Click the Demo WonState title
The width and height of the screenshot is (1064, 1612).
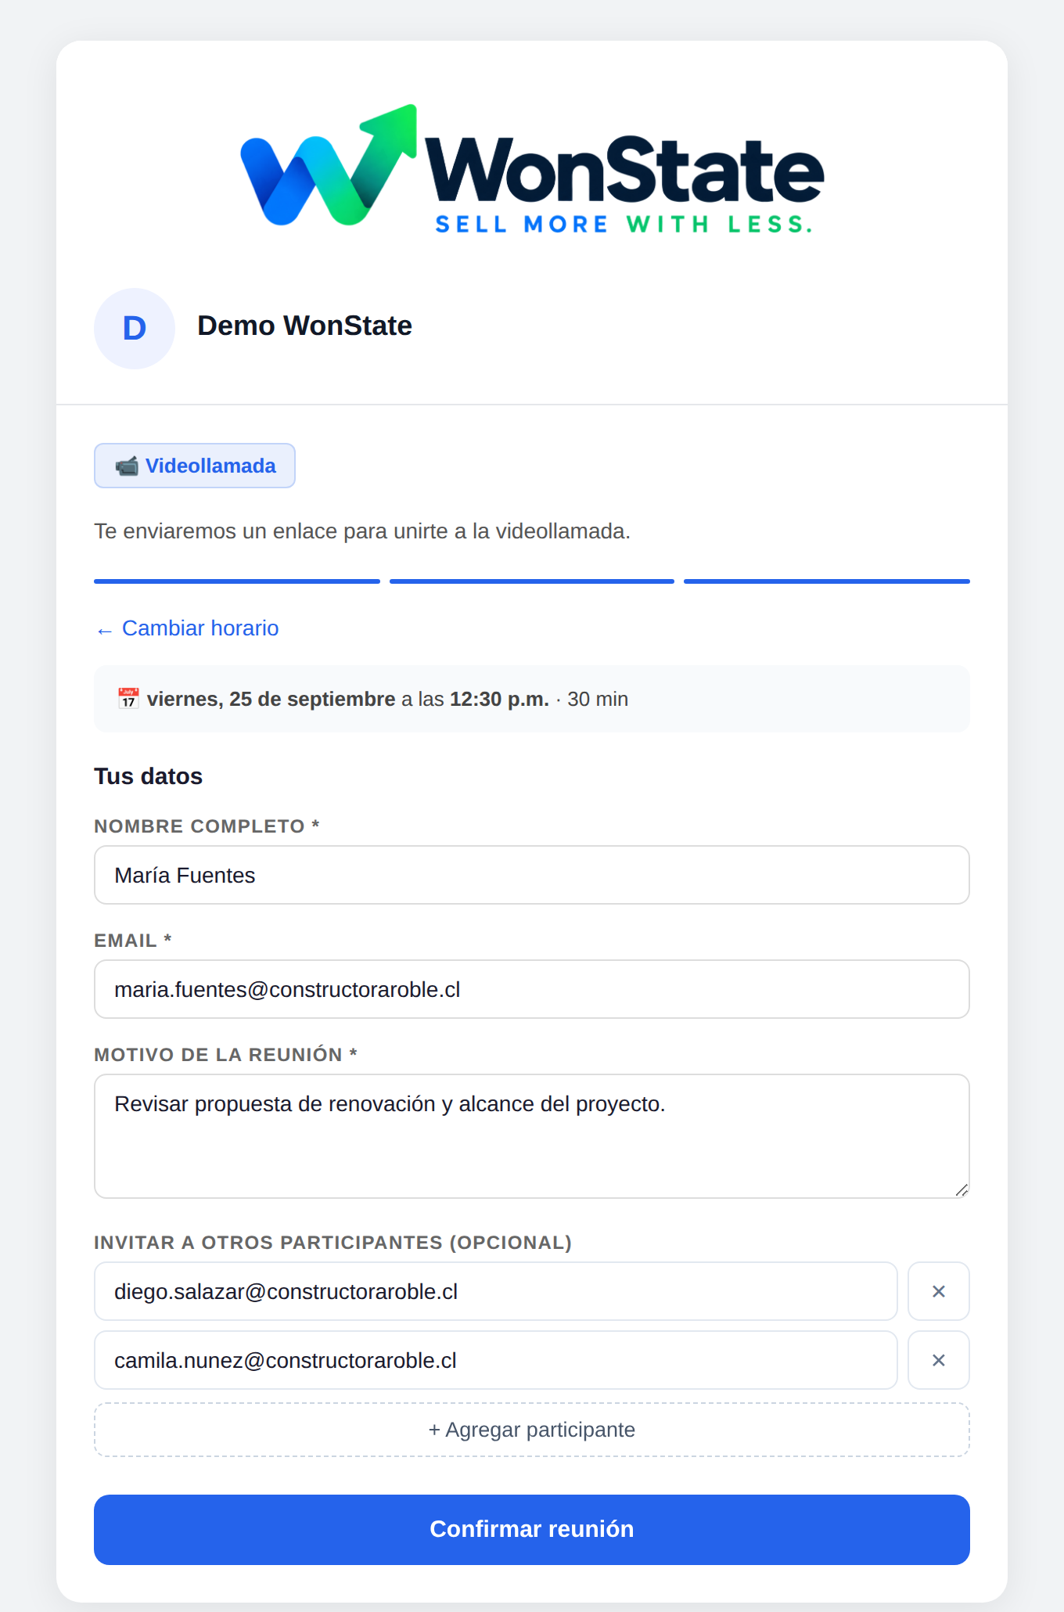304,326
